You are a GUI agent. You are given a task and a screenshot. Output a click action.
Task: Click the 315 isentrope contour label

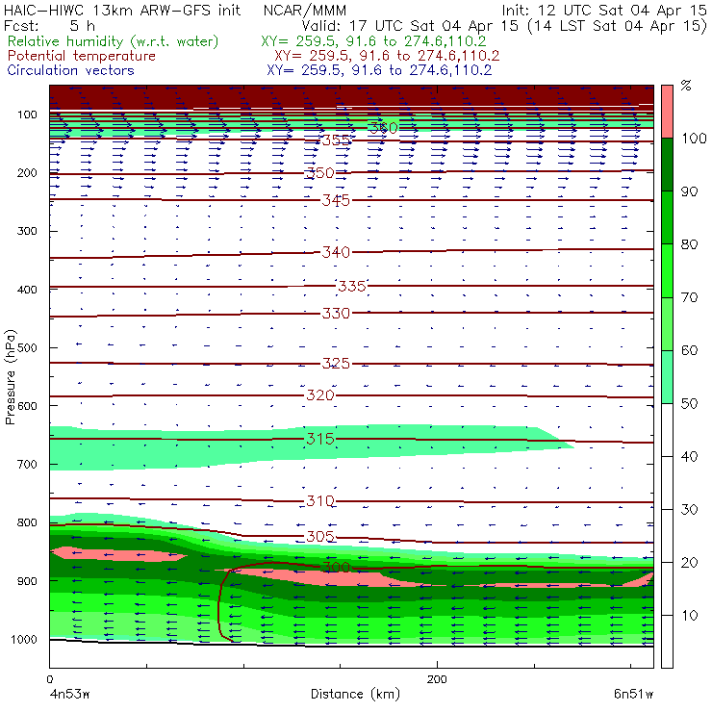[x=320, y=439]
